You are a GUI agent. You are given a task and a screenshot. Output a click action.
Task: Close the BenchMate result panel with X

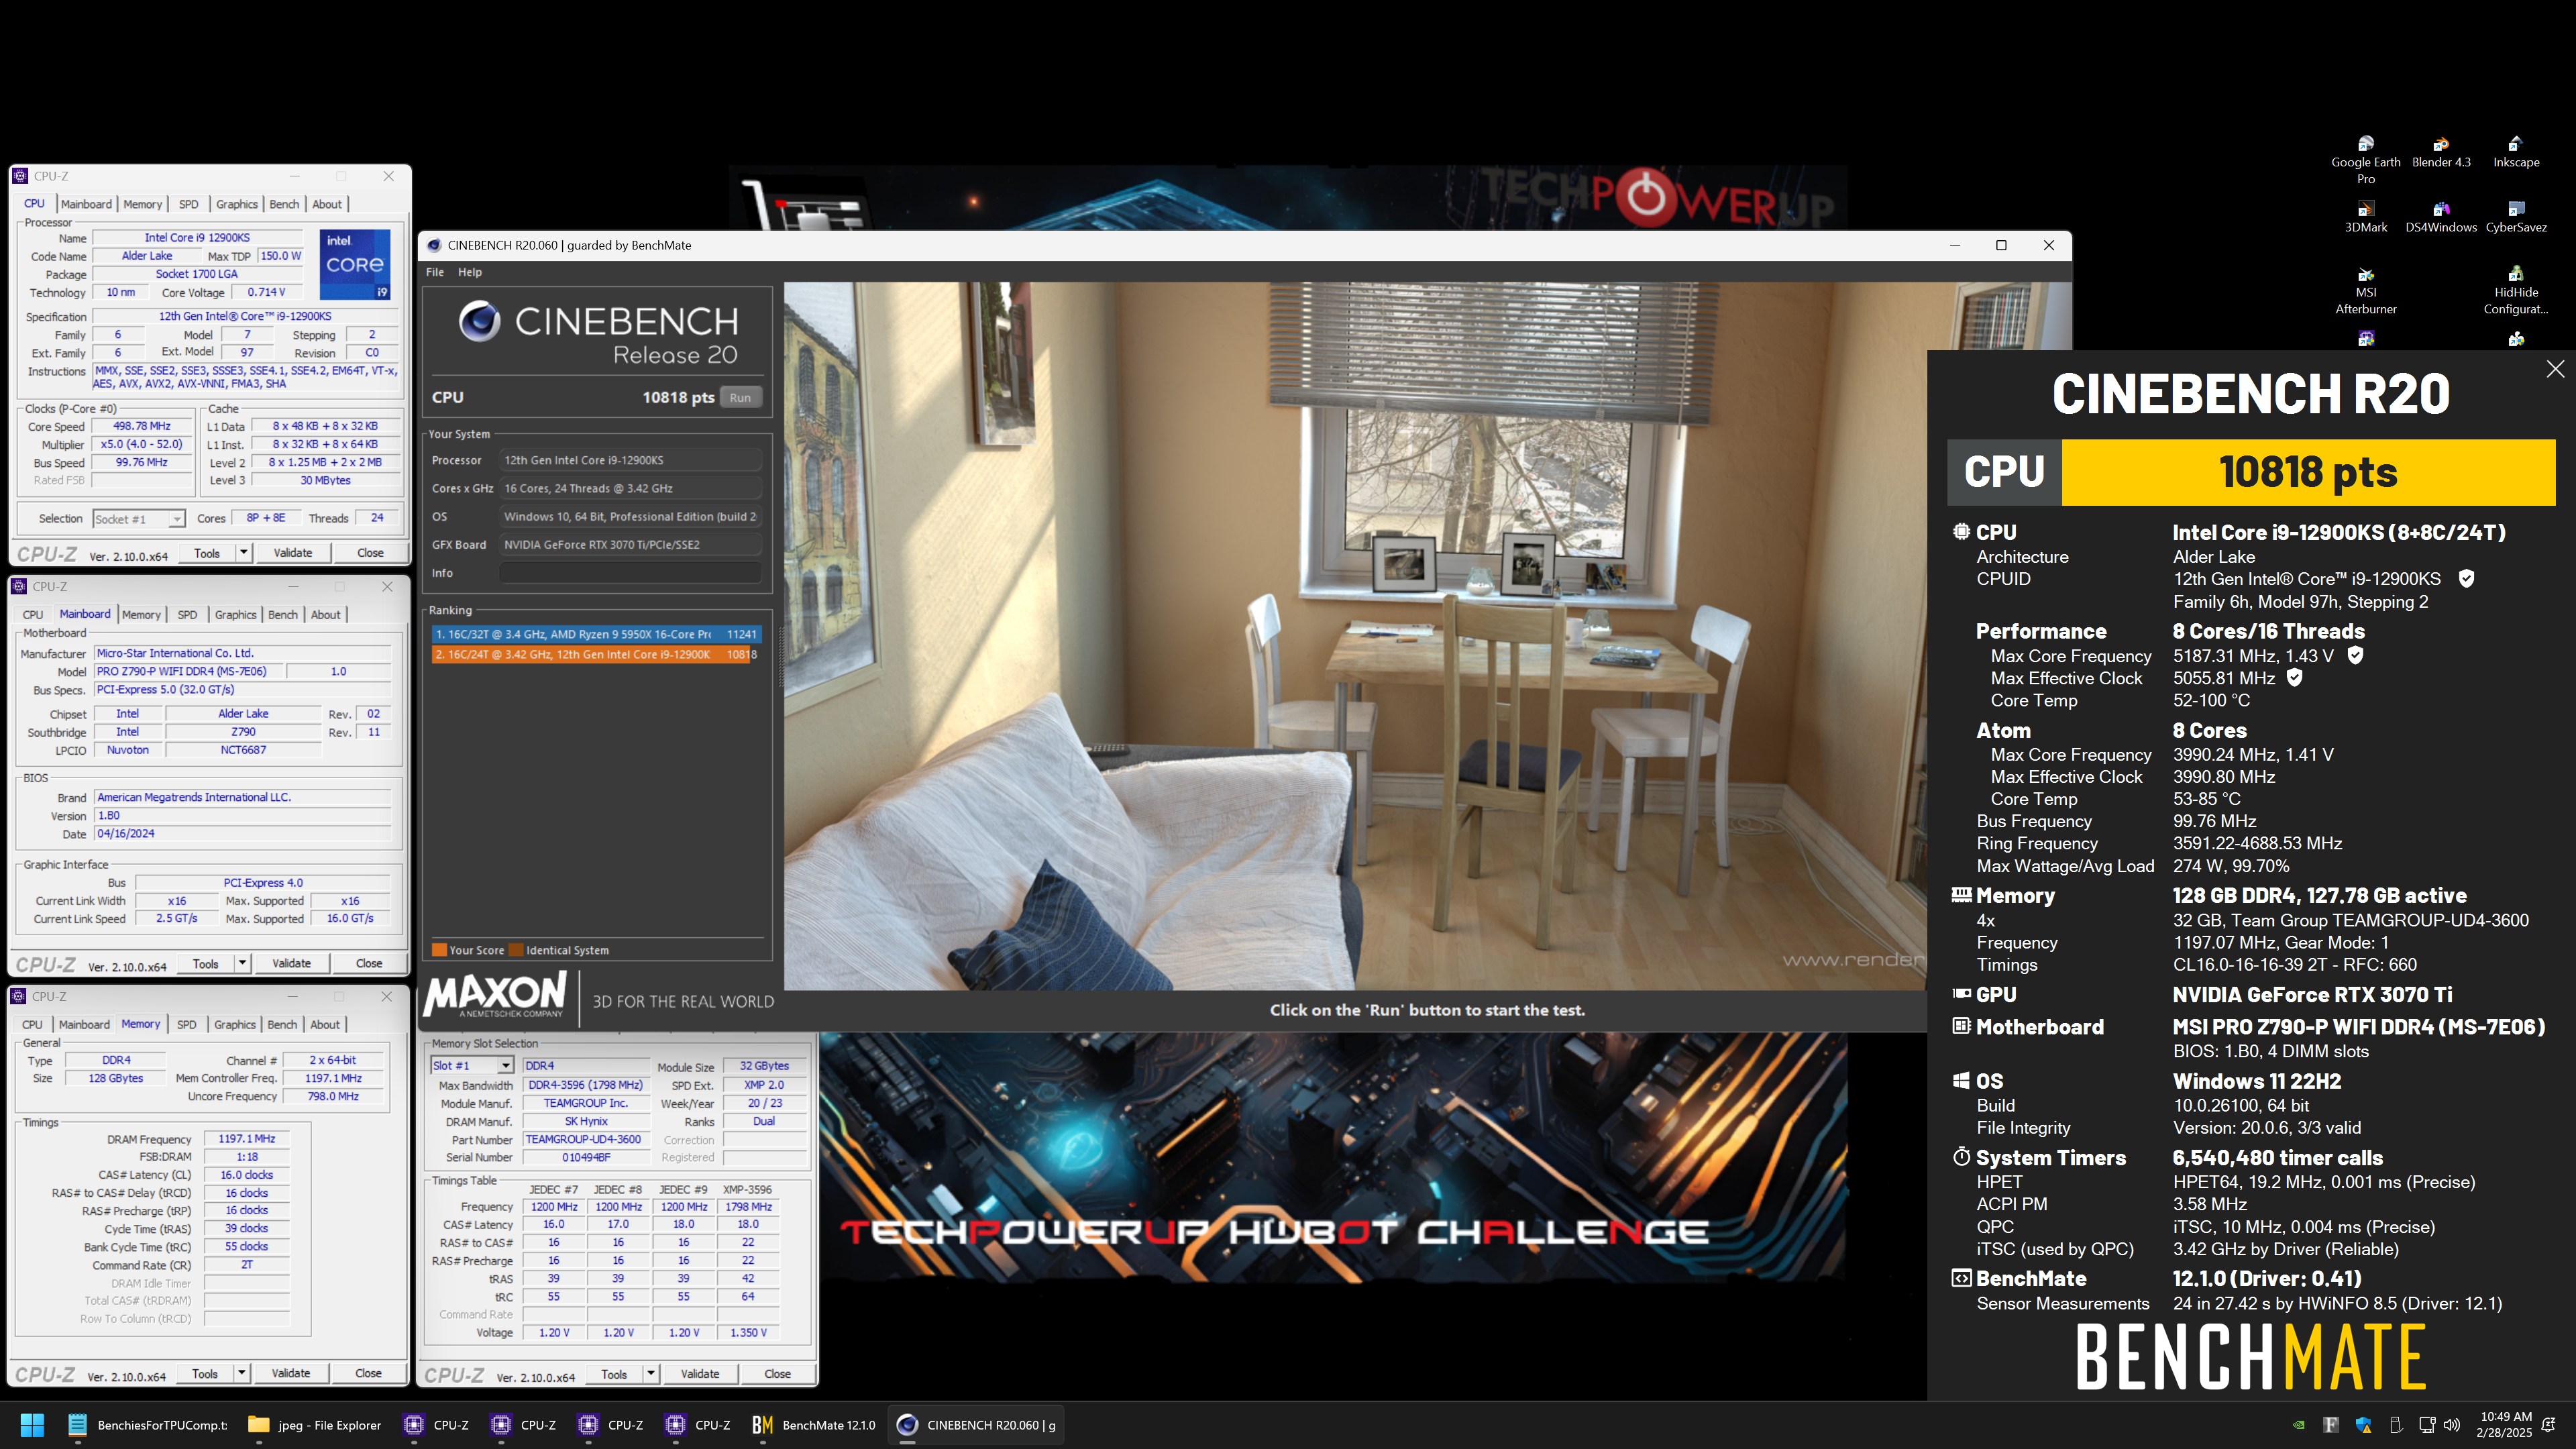point(2555,369)
